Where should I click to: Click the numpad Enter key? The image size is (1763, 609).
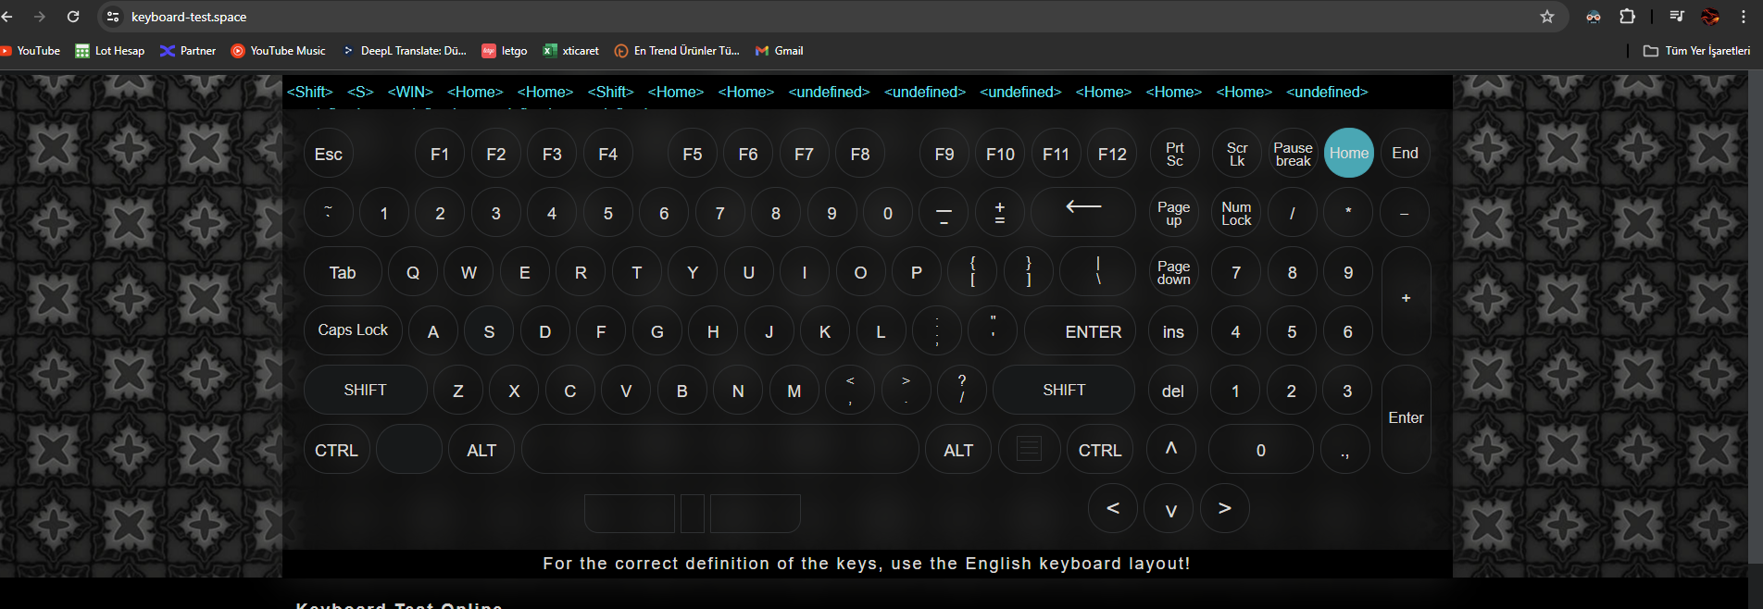point(1407,418)
